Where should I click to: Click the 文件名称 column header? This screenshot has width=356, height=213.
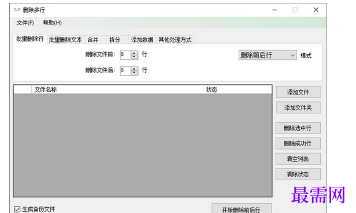tap(117, 90)
